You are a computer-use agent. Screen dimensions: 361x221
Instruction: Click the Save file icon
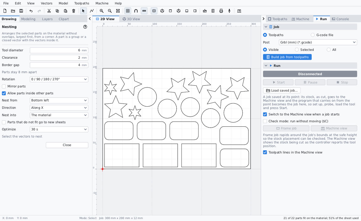21,11
